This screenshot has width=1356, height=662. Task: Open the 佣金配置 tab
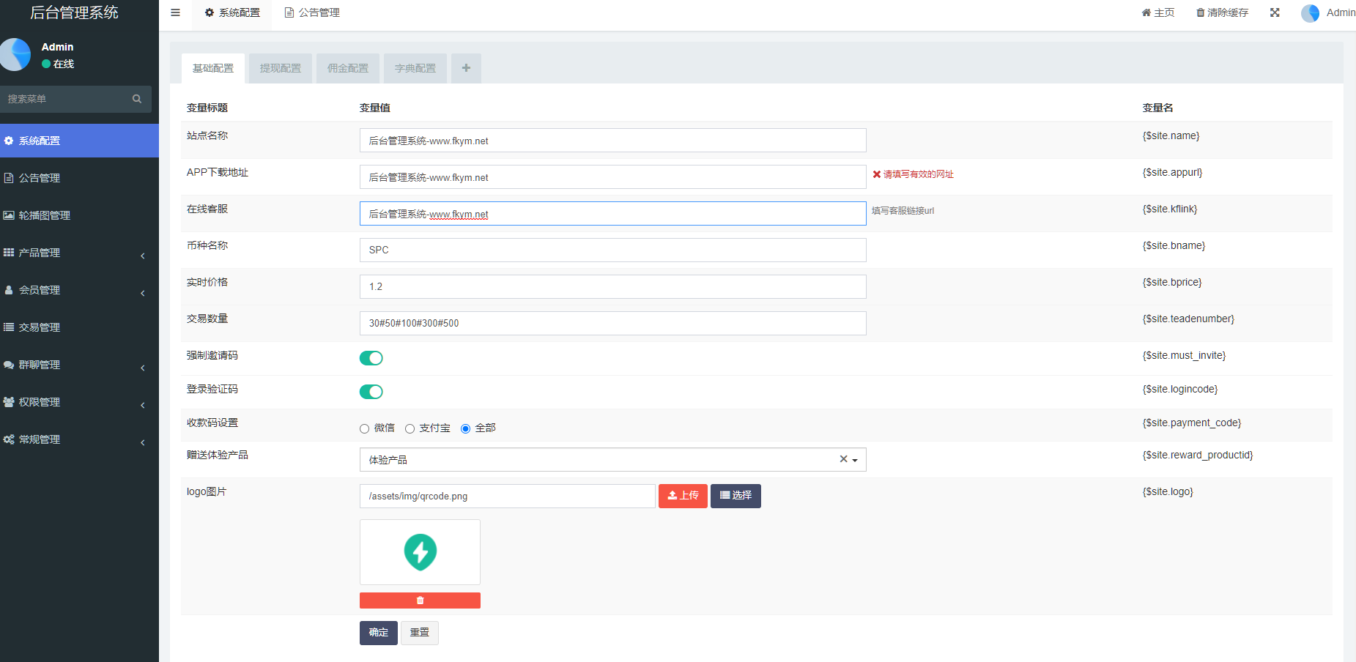pyautogui.click(x=348, y=68)
